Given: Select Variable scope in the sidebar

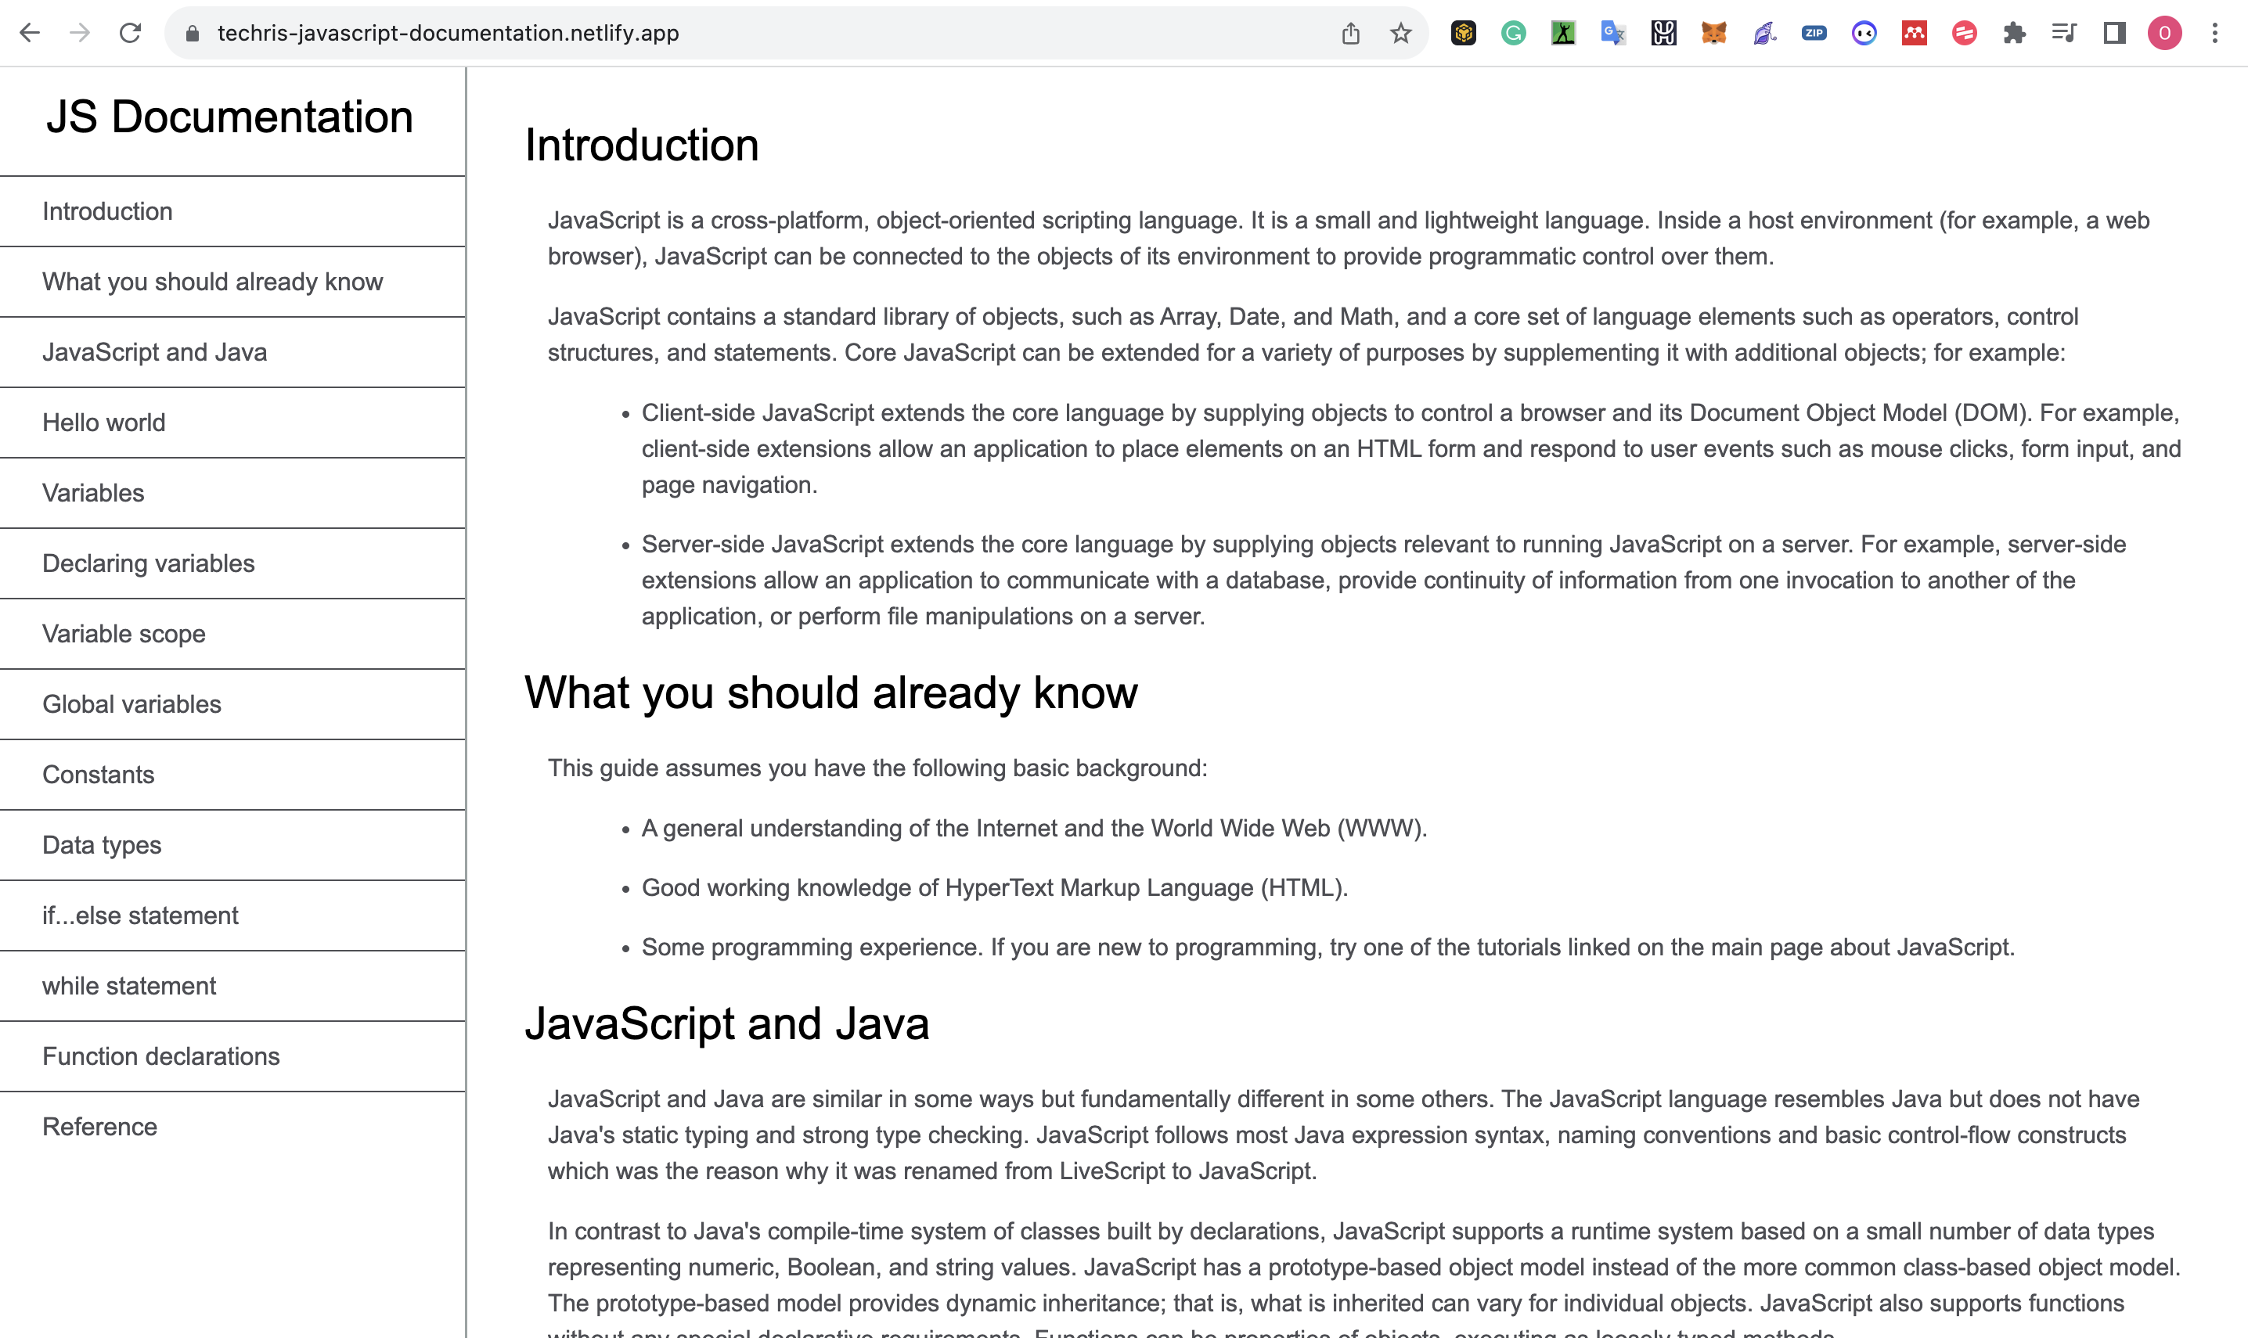Looking at the screenshot, I should [124, 634].
